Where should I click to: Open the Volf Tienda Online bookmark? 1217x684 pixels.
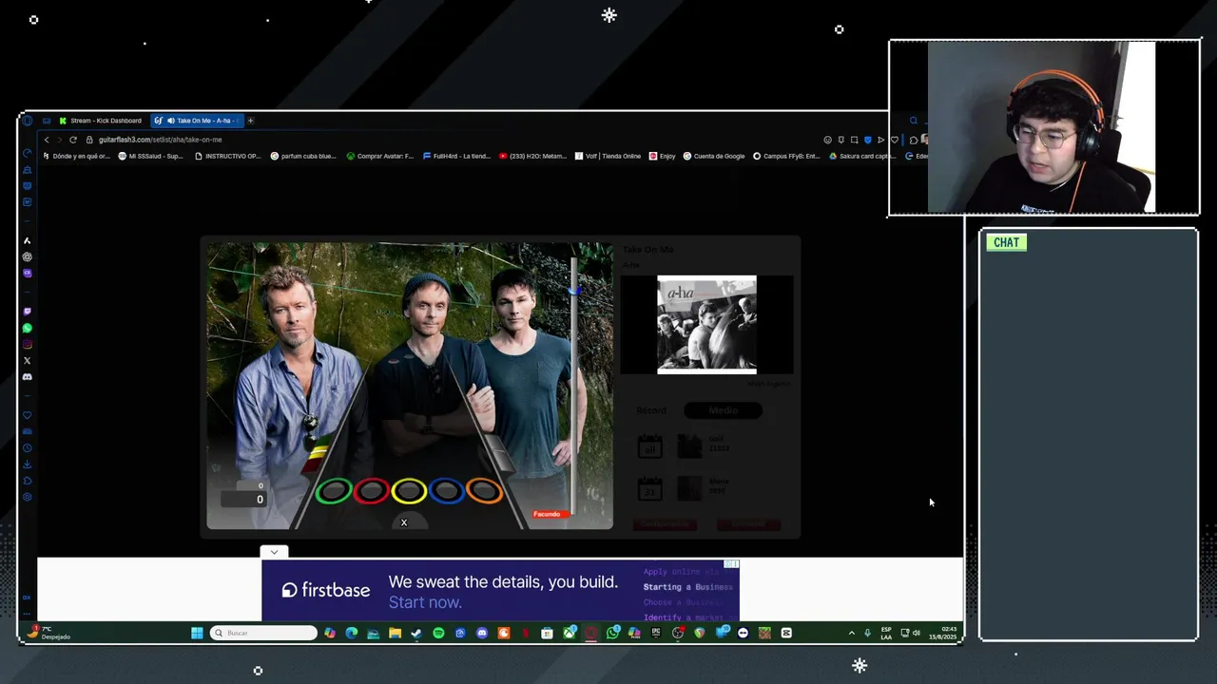coord(608,156)
